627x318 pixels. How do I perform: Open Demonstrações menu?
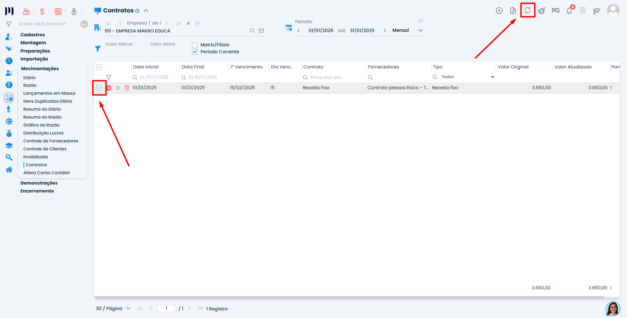coord(39,183)
